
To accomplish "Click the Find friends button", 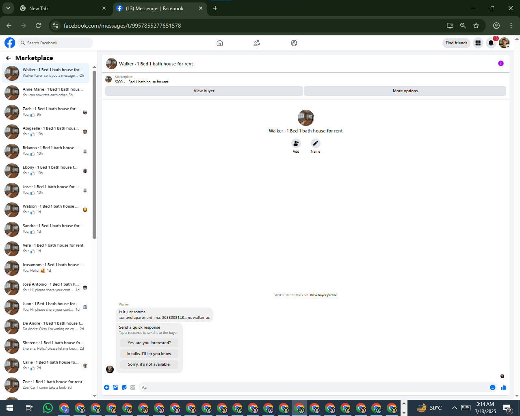I will [x=456, y=43].
